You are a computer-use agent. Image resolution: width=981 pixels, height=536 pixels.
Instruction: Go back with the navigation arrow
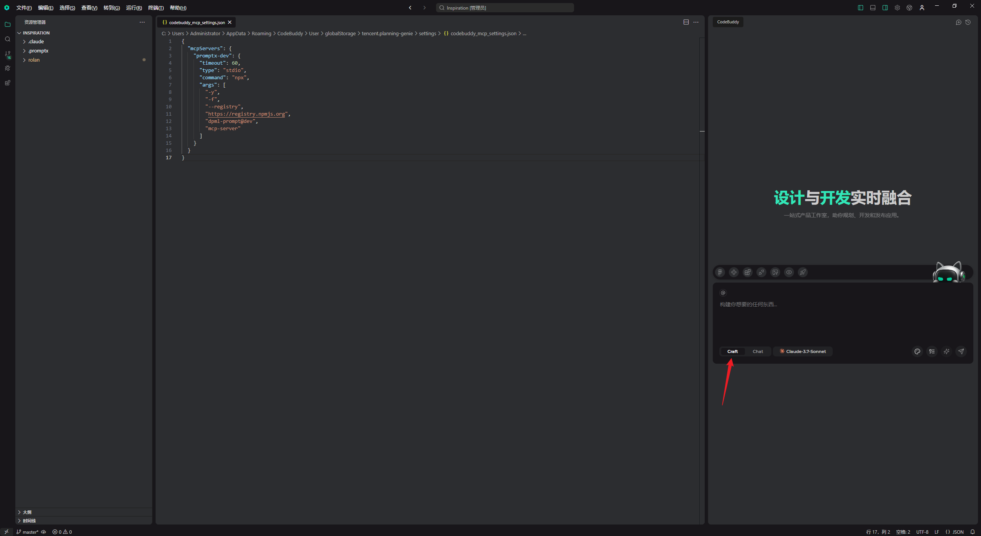click(410, 8)
